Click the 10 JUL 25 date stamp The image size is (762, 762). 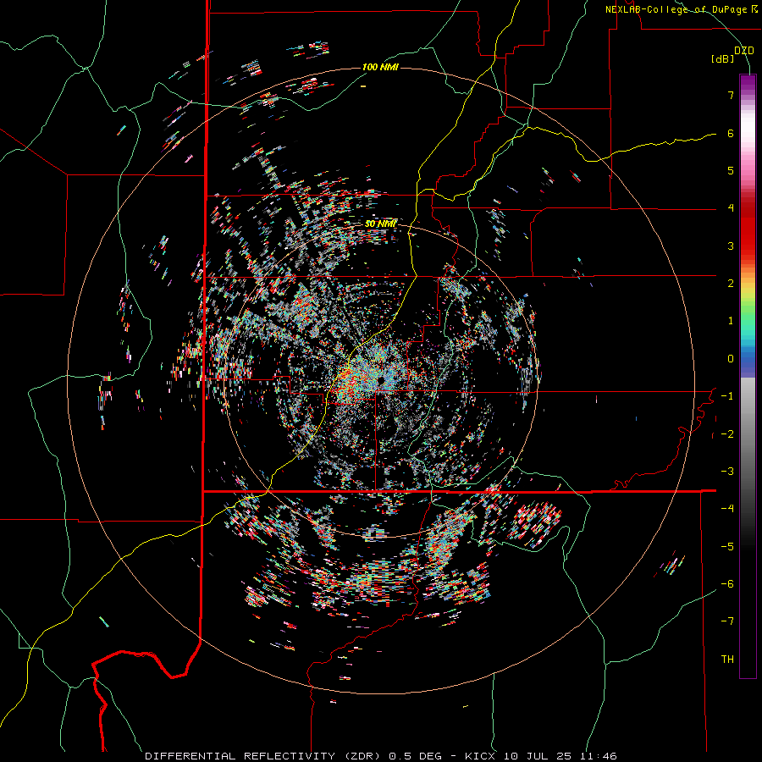click(536, 756)
